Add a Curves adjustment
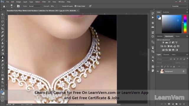This screenshot has width=189, height=106. 170,42
